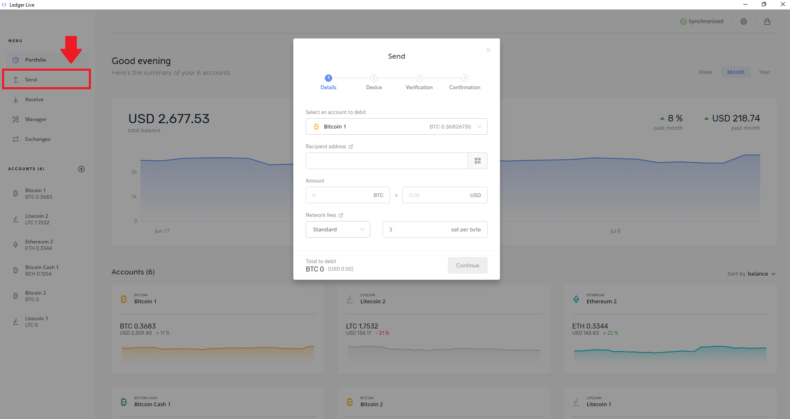Switch chart range to Year
The height and width of the screenshot is (419, 790).
[764, 72]
